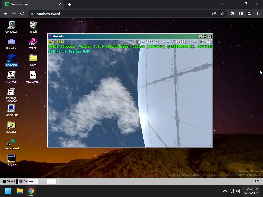
Task: Click the x y z coordinates readout
Action: 174,42
